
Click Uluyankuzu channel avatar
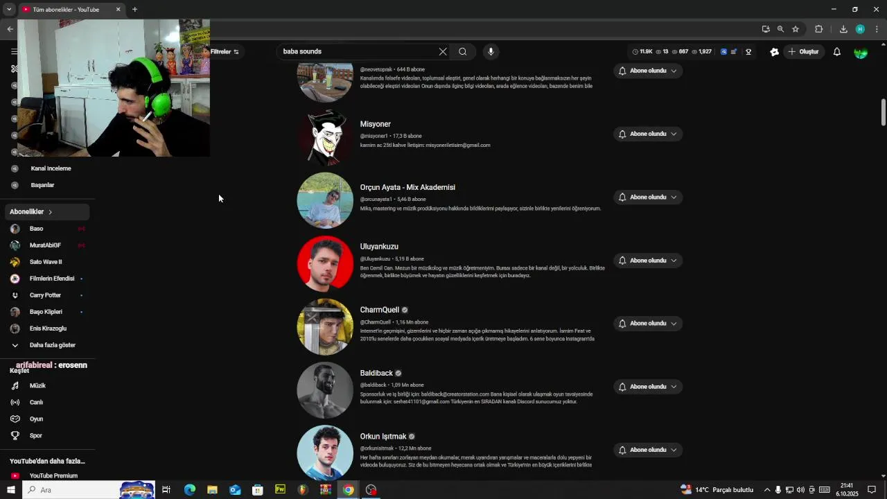tap(325, 263)
